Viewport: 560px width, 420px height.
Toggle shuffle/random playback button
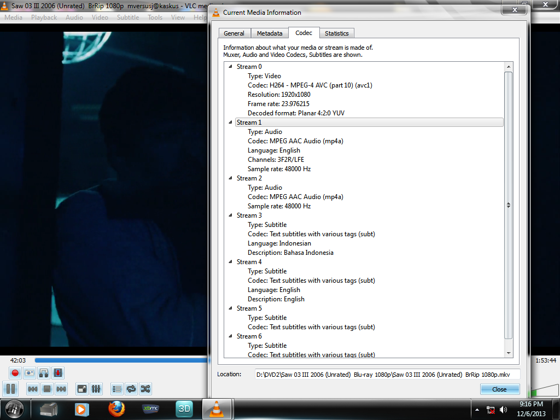coord(145,389)
